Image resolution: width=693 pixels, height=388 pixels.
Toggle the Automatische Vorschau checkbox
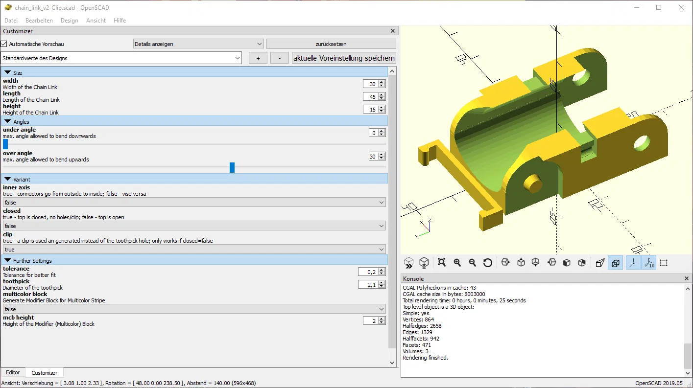coord(4,44)
